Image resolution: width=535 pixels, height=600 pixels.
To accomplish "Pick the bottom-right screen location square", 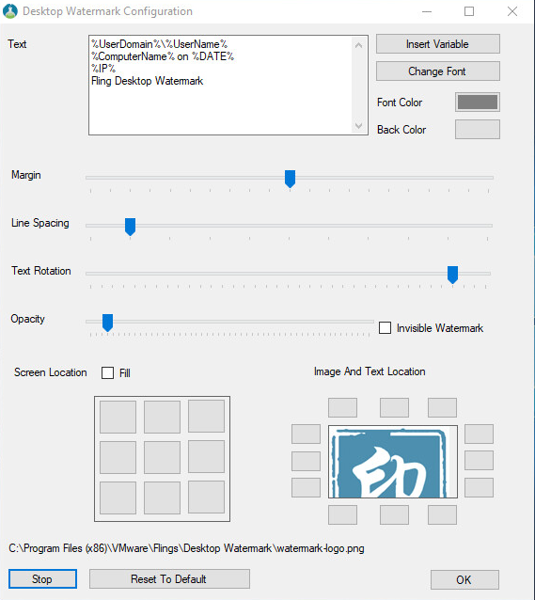I will [206, 497].
